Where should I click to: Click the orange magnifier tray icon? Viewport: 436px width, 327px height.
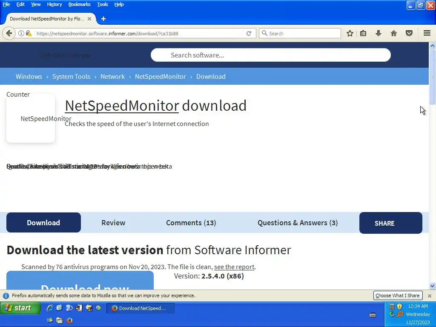[x=400, y=315]
